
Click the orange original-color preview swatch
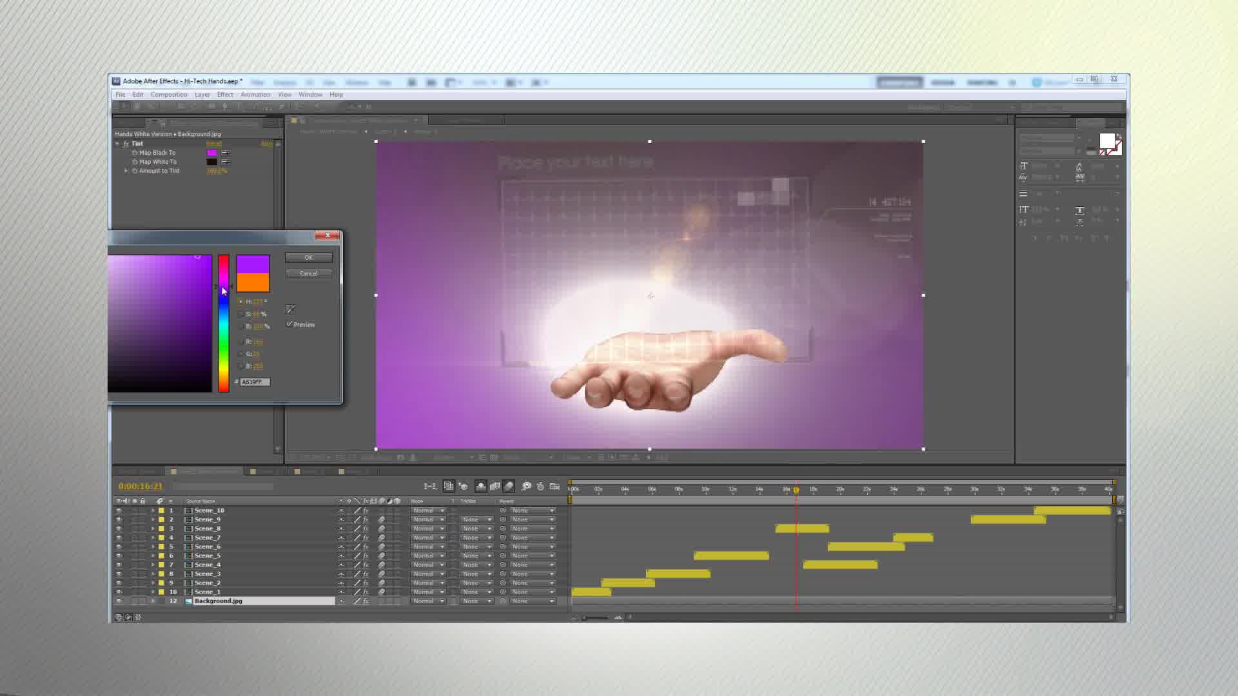click(x=253, y=283)
